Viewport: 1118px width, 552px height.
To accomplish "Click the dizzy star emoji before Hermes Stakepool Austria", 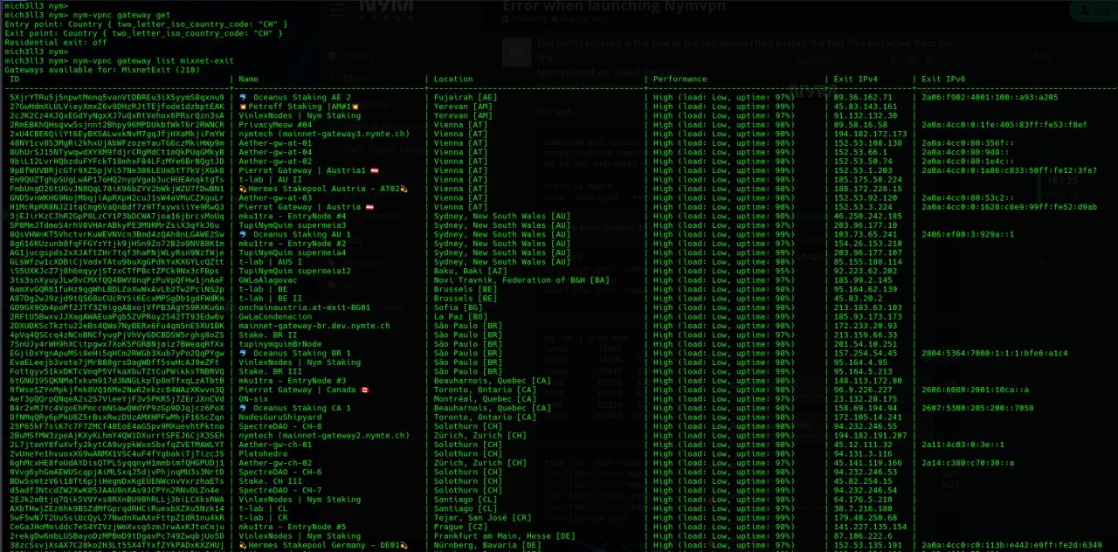I will 244,188.
